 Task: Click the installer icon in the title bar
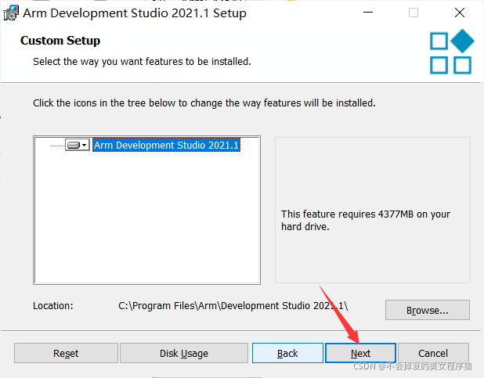click(11, 13)
